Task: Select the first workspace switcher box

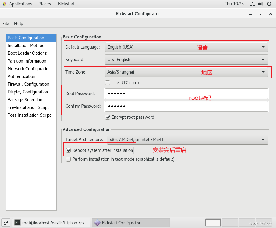Action: [x=213, y=223]
